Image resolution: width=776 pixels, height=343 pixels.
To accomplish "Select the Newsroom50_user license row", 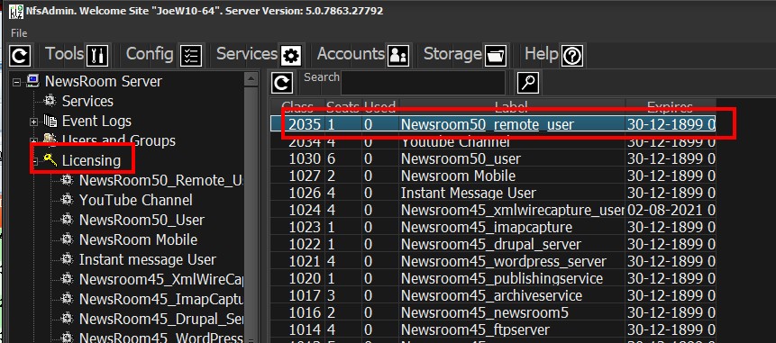I will coord(493,158).
